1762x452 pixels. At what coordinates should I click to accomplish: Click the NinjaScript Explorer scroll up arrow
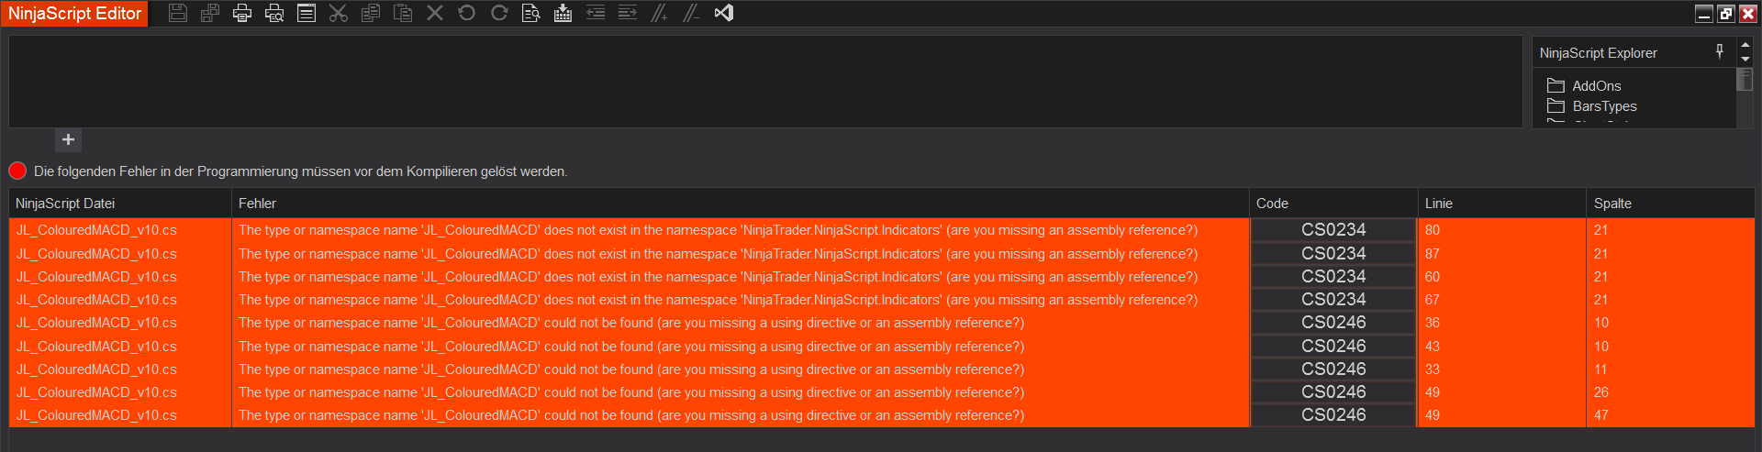coord(1745,44)
